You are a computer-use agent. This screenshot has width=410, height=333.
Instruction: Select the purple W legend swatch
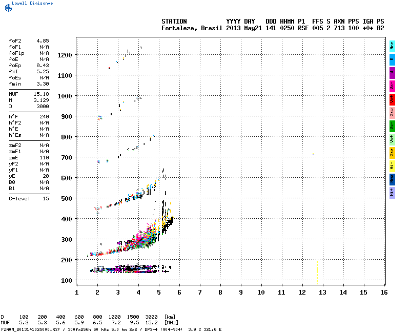pyautogui.click(x=392, y=73)
